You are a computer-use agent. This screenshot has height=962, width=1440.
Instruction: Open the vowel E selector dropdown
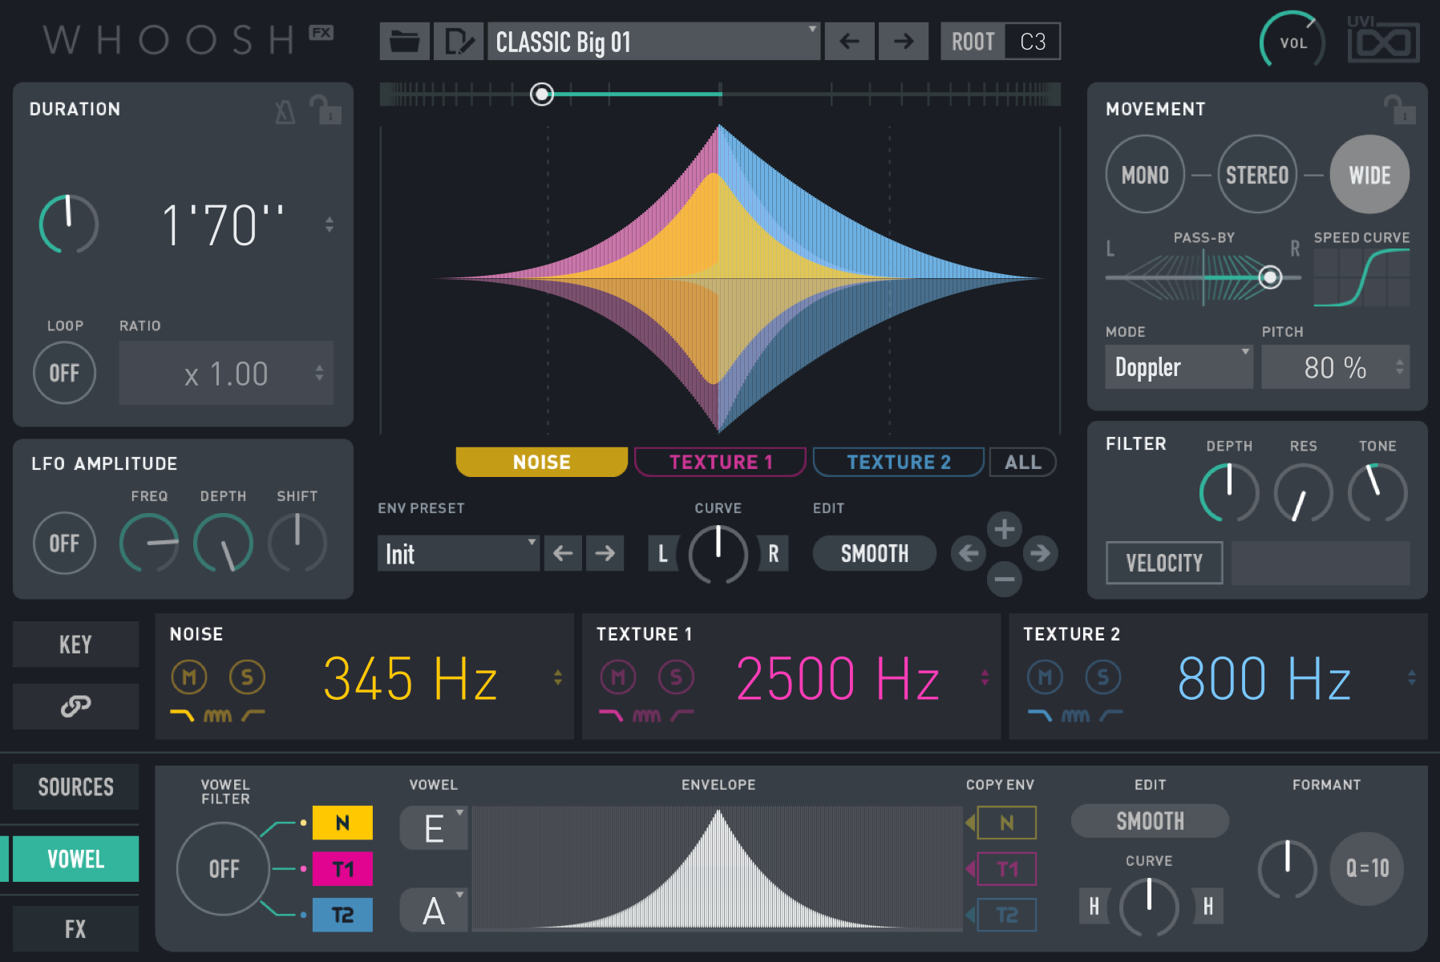(433, 828)
